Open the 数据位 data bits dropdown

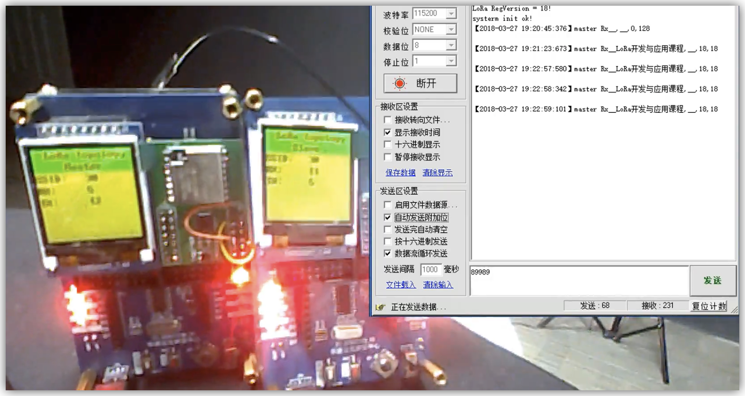click(x=451, y=45)
